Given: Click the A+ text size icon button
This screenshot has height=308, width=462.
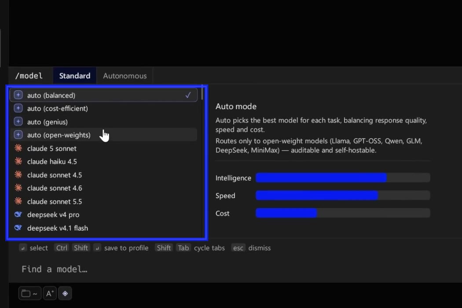Looking at the screenshot, I should (x=50, y=293).
